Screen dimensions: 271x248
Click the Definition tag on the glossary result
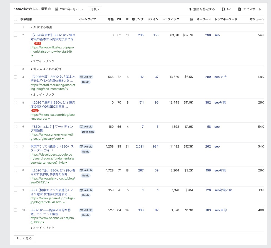click(x=88, y=132)
